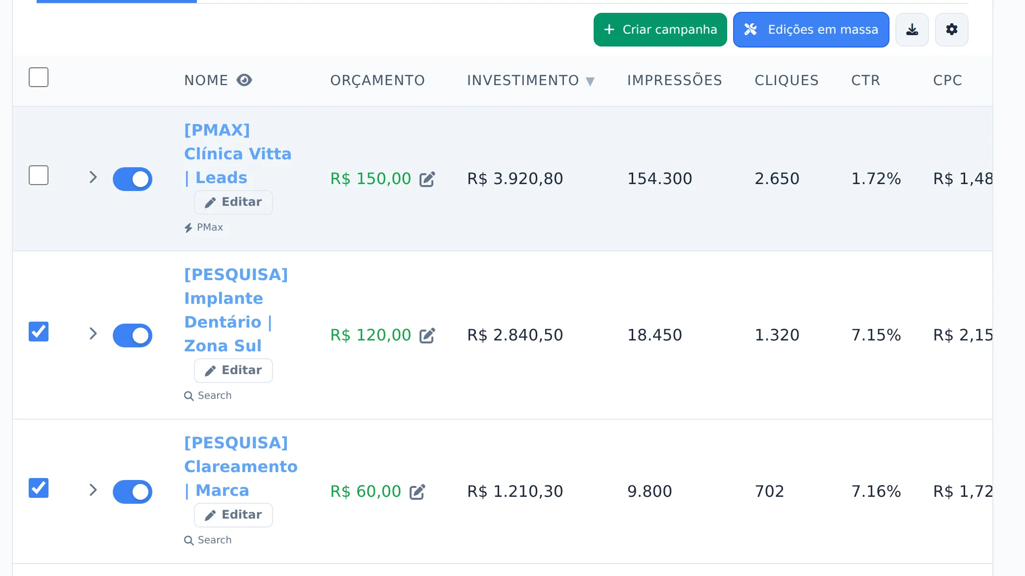Click the download export icon button
The height and width of the screenshot is (576, 1025).
tap(912, 30)
